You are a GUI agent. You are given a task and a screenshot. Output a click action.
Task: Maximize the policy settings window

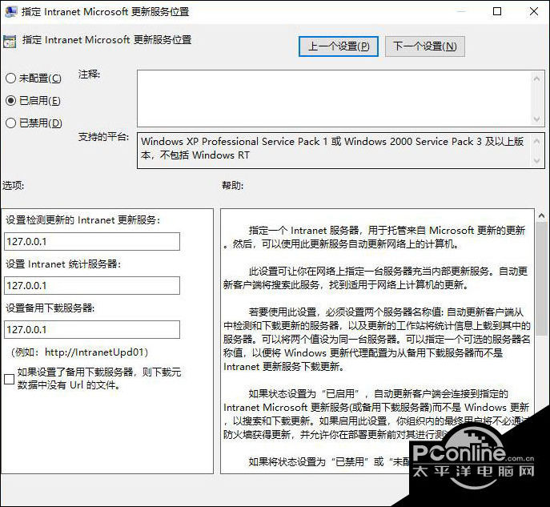[x=497, y=11]
